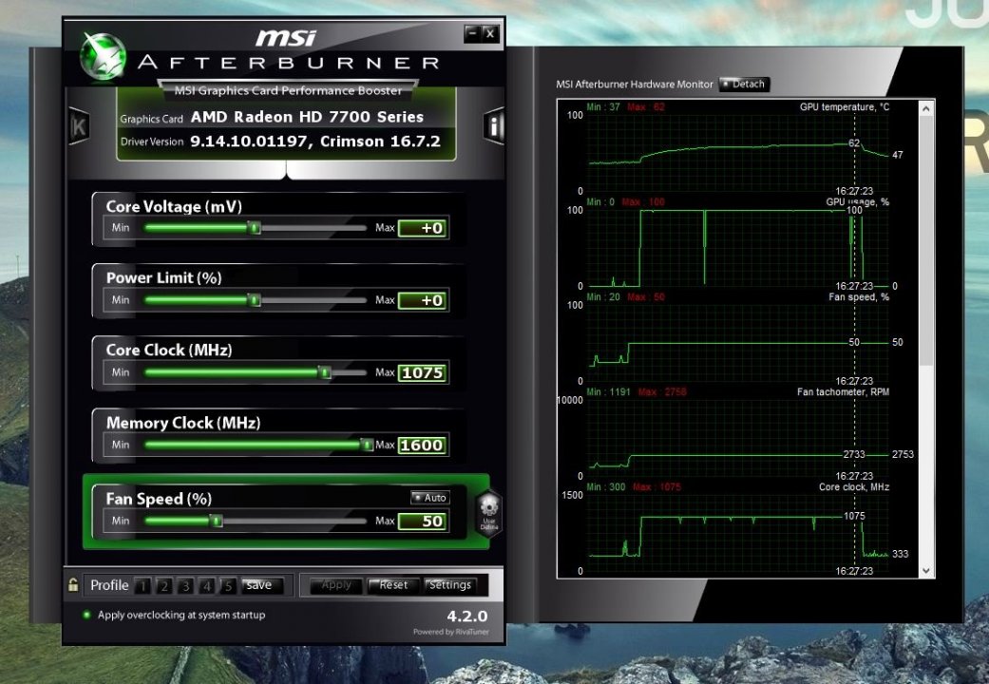Image resolution: width=989 pixels, height=684 pixels.
Task: Click the MSI Afterburner green star logo
Action: [x=104, y=56]
